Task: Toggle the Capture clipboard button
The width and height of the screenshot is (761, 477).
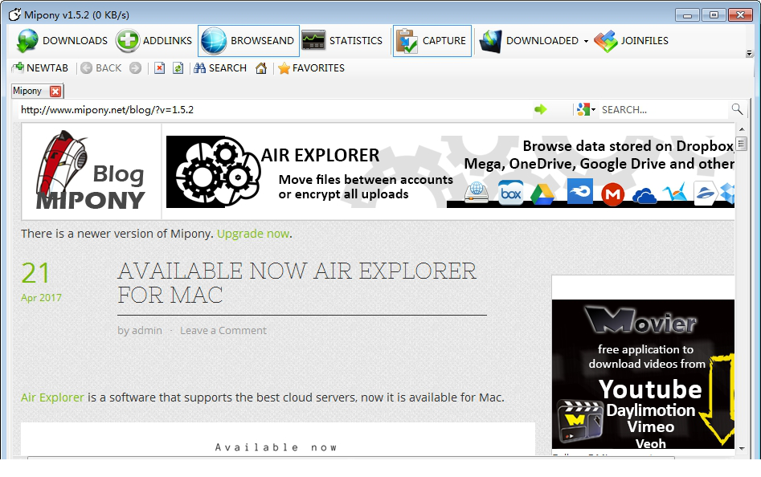Action: coord(432,41)
